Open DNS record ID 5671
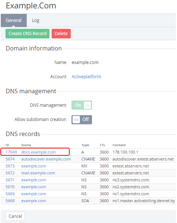The width and height of the screenshot is (177, 223). click(x=10, y=180)
